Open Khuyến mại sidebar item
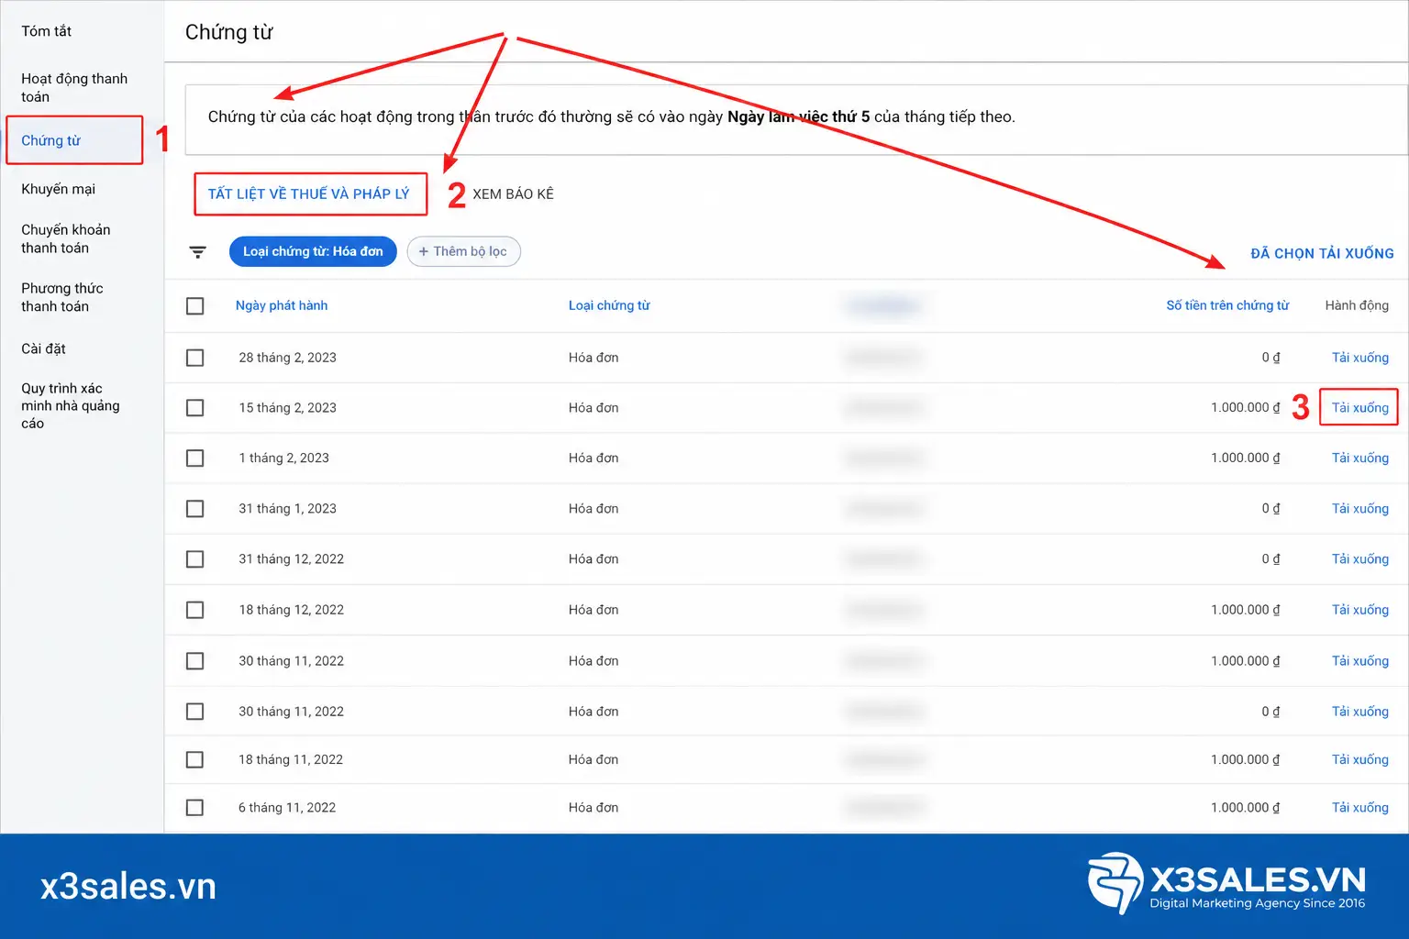This screenshot has width=1409, height=939. [x=59, y=189]
